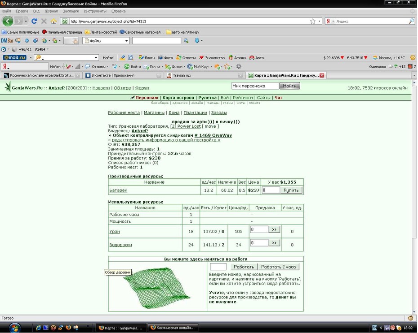Click the mail.ru logo in the toolbar
Image resolution: width=418 pixels, height=333 pixels.
[15, 57]
